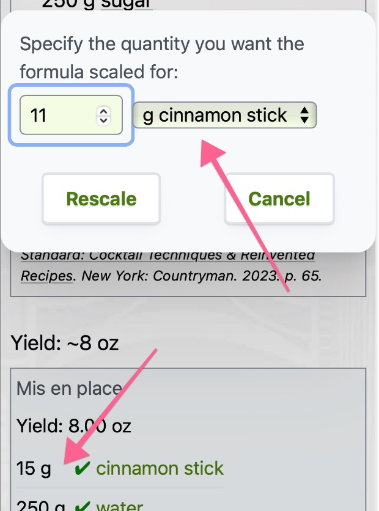The height and width of the screenshot is (511, 379).
Task: Click the underlined word "Recipes" in citation
Action: 46,276
